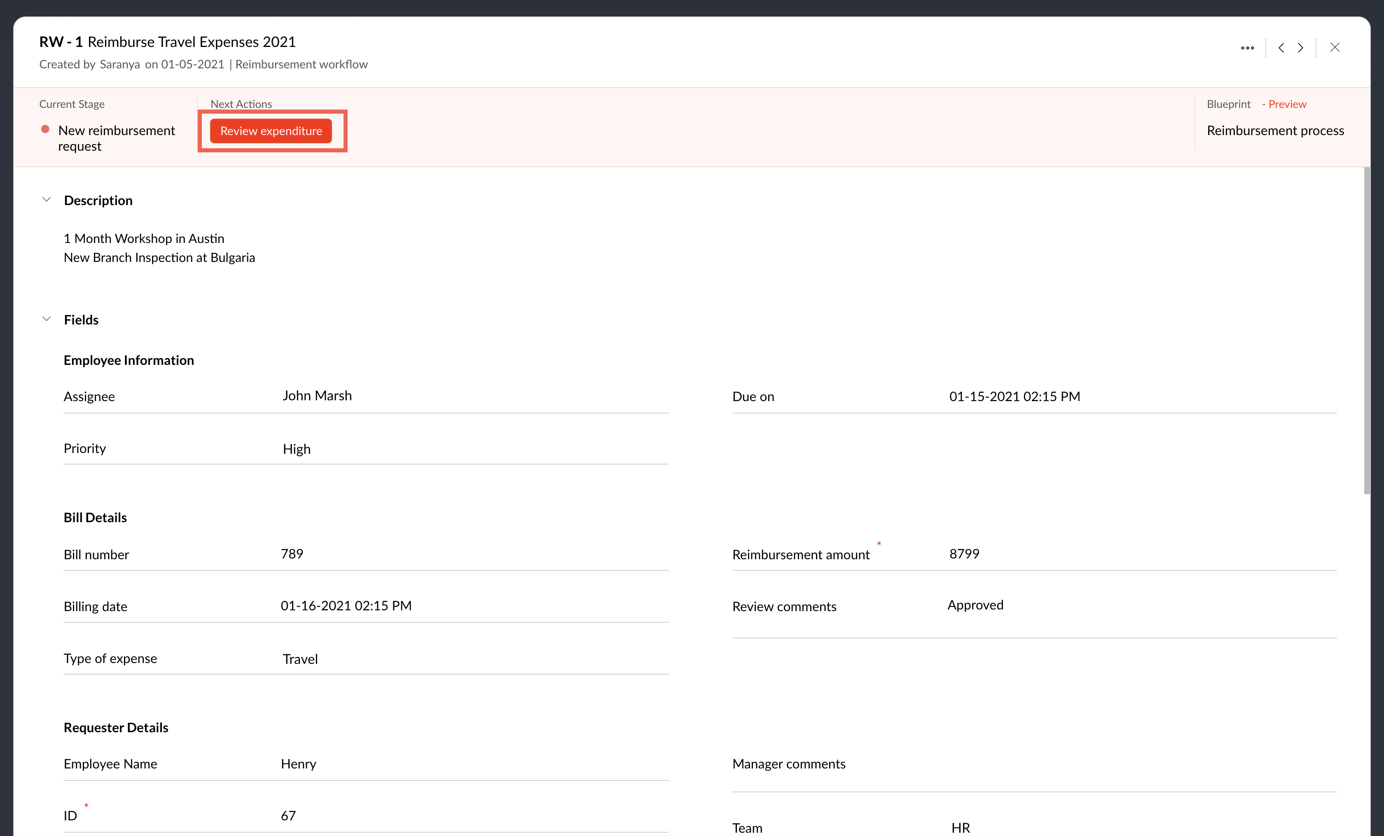Viewport: 1384px width, 836px height.
Task: Close the request detail panel
Action: (x=1335, y=48)
